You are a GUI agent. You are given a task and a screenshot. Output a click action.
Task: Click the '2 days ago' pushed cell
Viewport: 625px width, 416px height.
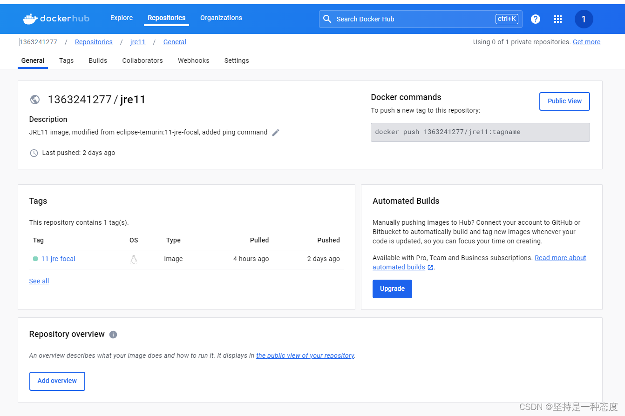click(324, 259)
